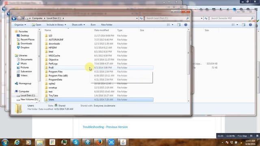Open the Share with dropdown
The width and height of the screenshot is (260, 146).
tap(78, 25)
